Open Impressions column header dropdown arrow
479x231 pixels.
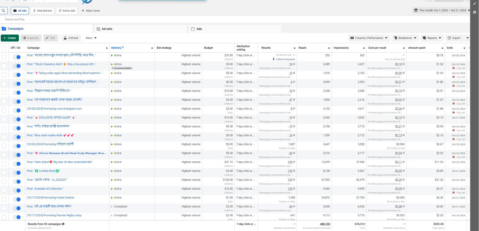(x=364, y=48)
